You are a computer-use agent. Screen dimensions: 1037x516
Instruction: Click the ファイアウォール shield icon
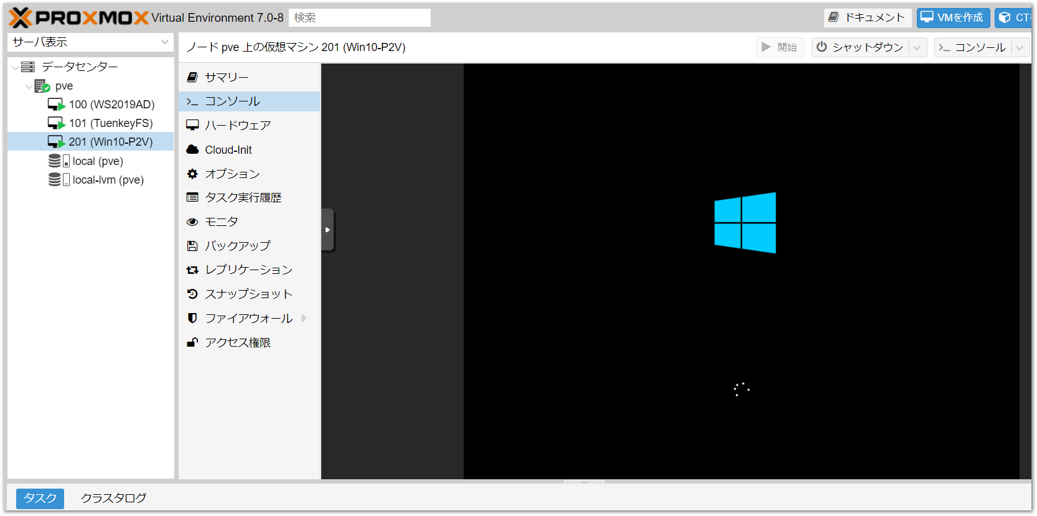(192, 318)
